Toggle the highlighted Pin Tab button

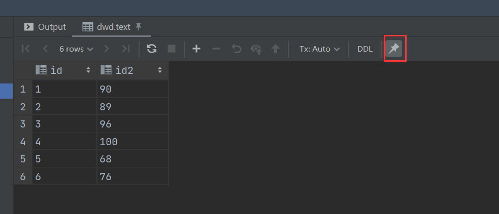(x=394, y=49)
